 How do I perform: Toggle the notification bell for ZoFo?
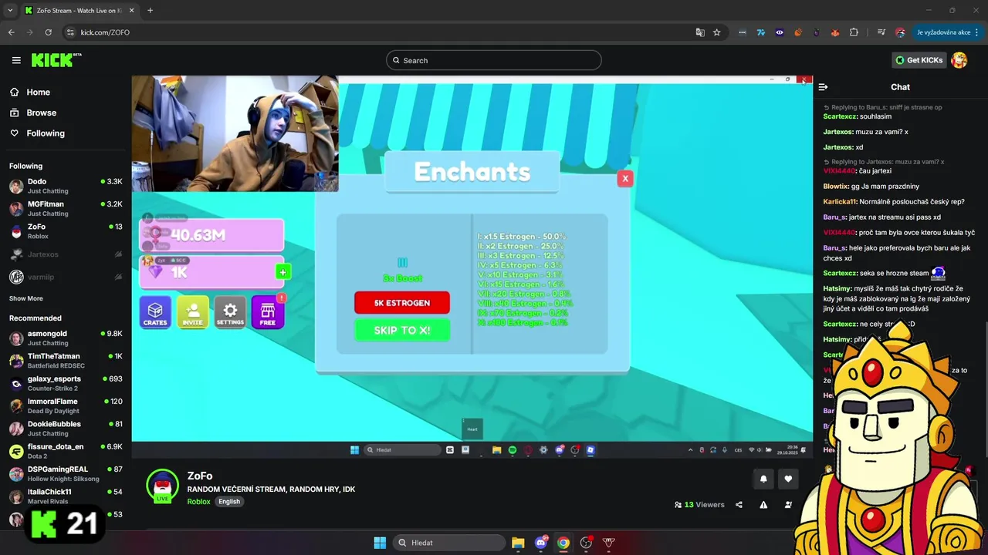763,479
